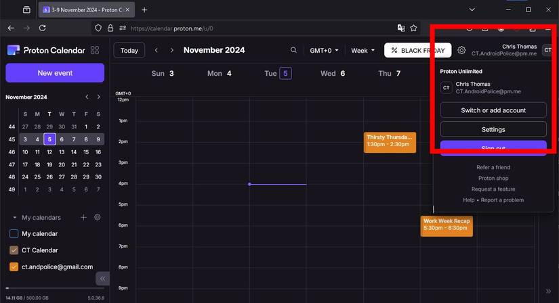
Task: Click the calendar search magnifier icon
Action: (x=293, y=50)
